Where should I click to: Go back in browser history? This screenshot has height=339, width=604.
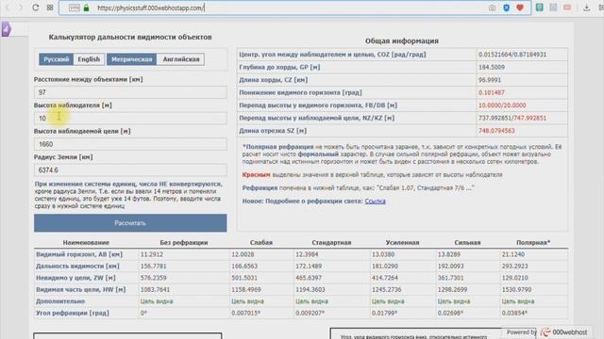8,8
